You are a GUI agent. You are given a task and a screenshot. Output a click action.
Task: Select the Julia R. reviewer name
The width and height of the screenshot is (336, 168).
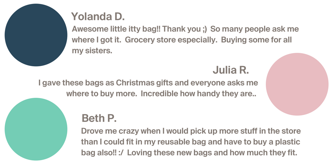[x=231, y=70]
